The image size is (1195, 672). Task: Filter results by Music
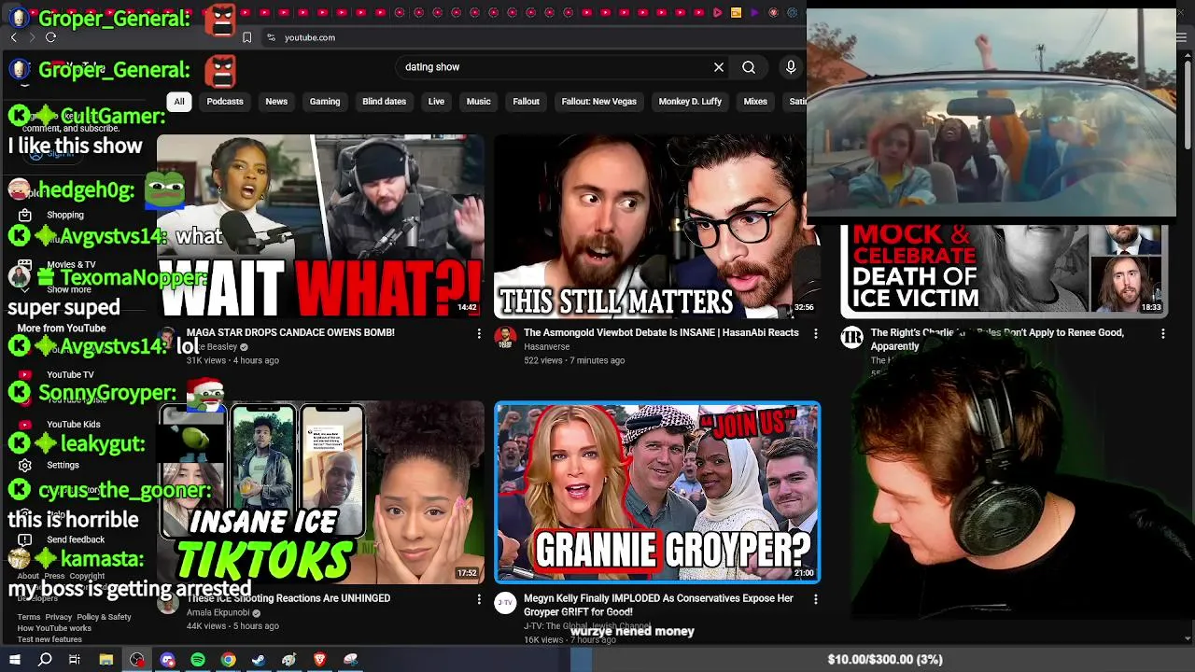[479, 101]
